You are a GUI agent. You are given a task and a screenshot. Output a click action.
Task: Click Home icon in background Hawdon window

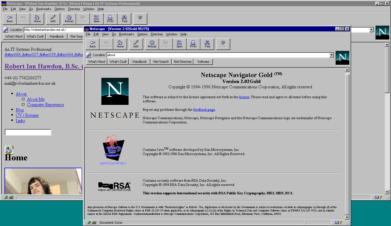(37, 19)
